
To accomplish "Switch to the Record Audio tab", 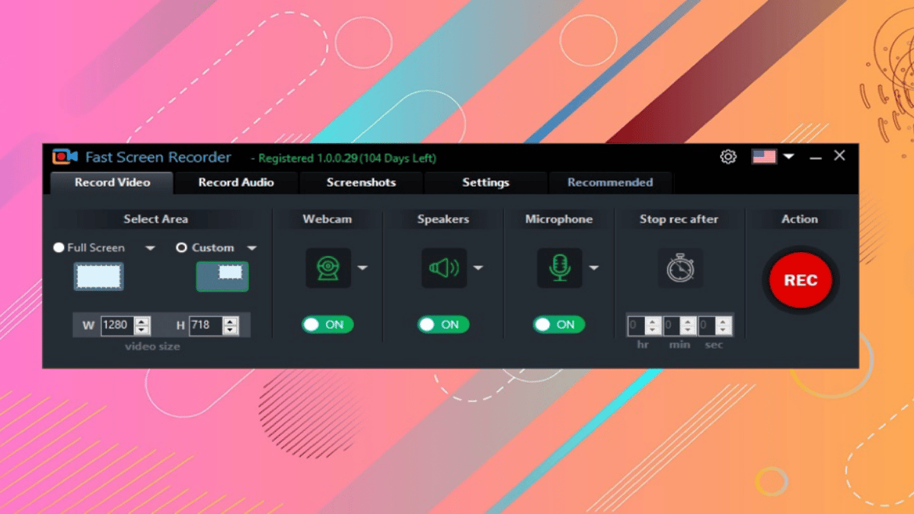I will (x=236, y=182).
